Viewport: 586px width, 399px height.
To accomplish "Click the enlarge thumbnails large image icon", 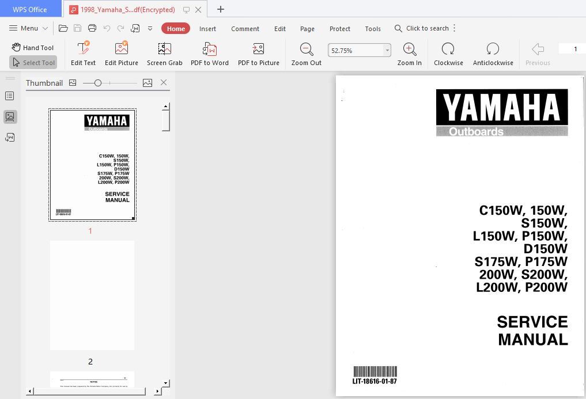I will point(148,83).
